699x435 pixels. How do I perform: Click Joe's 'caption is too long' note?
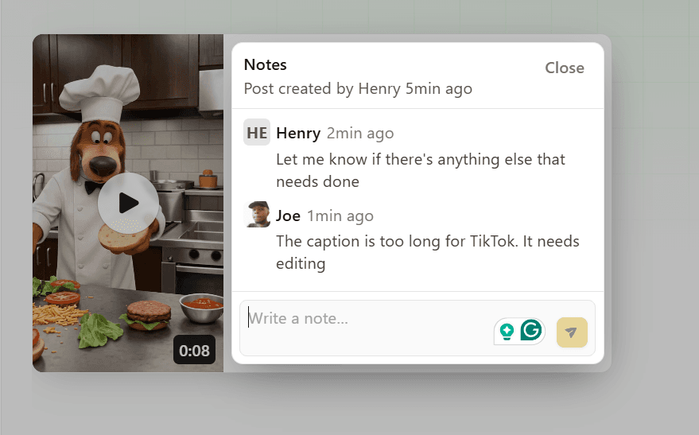click(x=428, y=252)
